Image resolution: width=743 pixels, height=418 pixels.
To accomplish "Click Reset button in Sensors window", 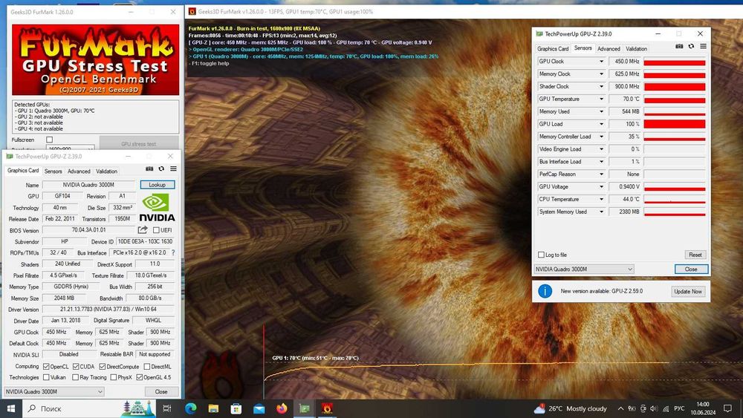I will coord(695,255).
